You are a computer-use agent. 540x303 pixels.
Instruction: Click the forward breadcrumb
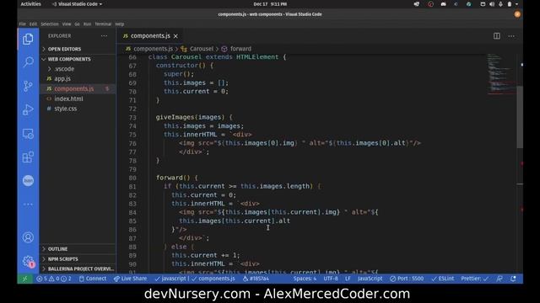[x=240, y=49]
